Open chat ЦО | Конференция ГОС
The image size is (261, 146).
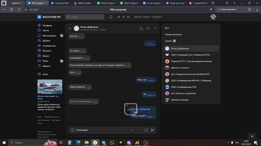191,87
